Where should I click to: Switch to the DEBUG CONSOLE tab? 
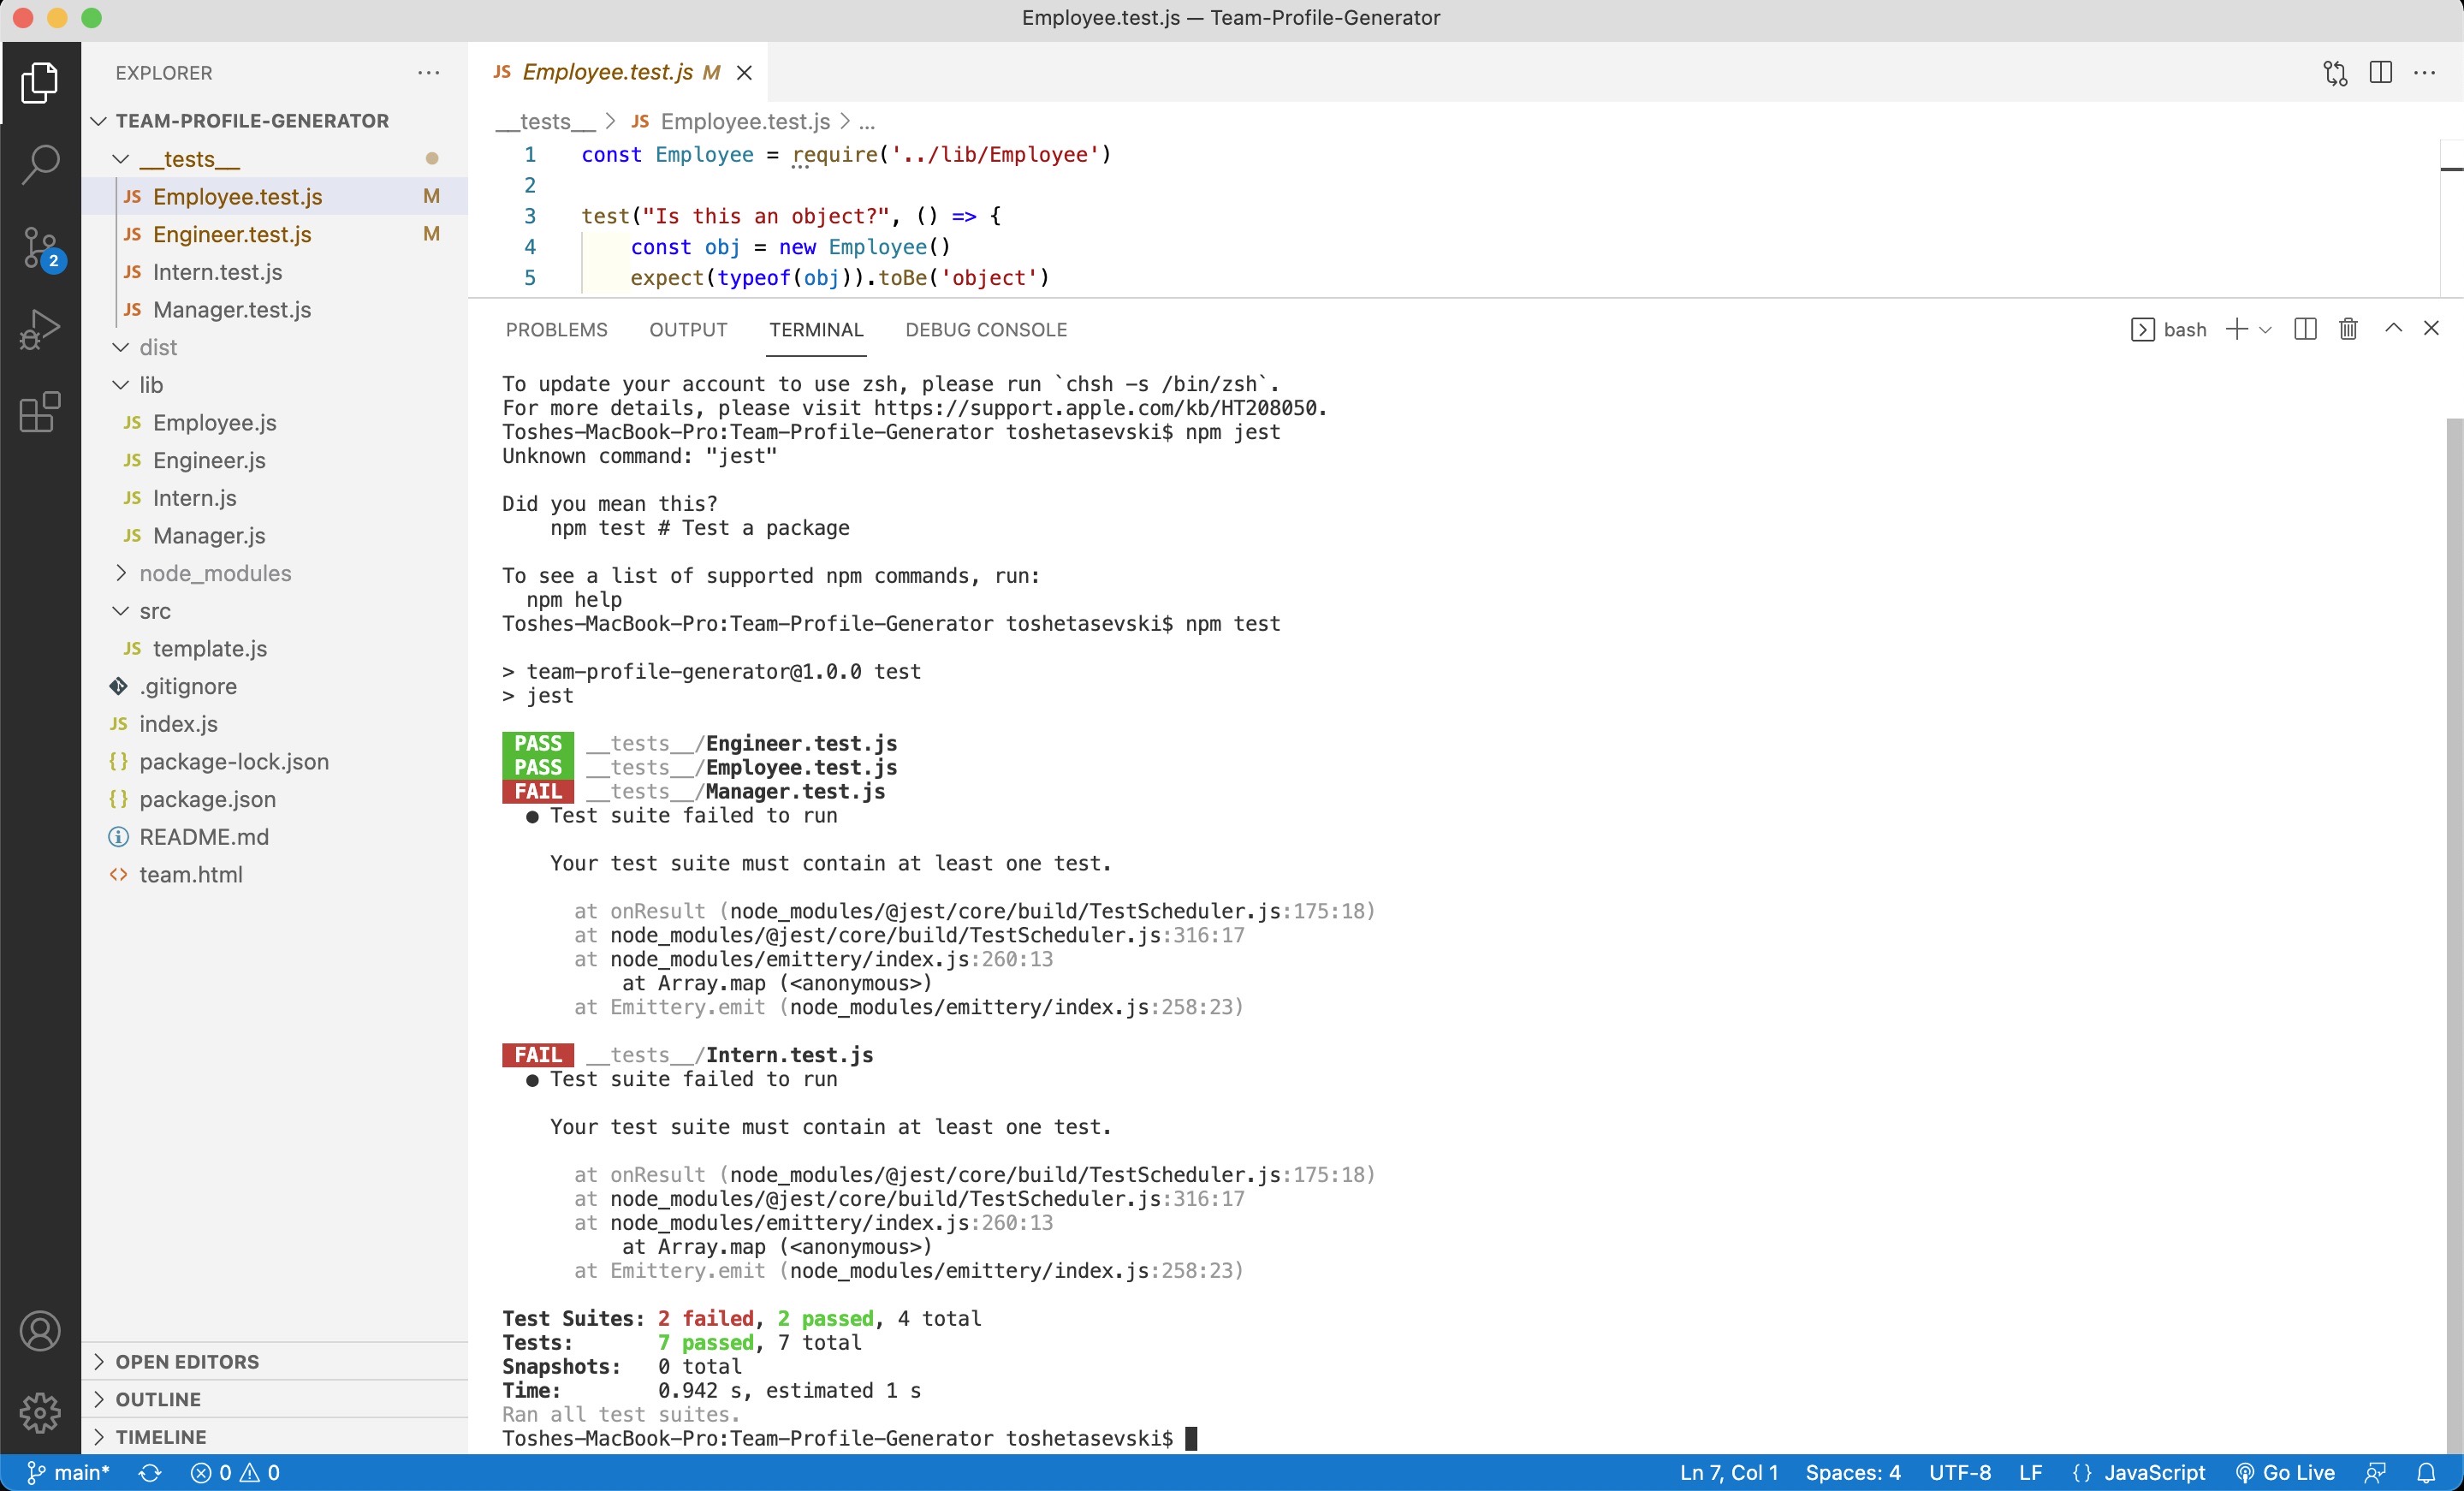986,329
